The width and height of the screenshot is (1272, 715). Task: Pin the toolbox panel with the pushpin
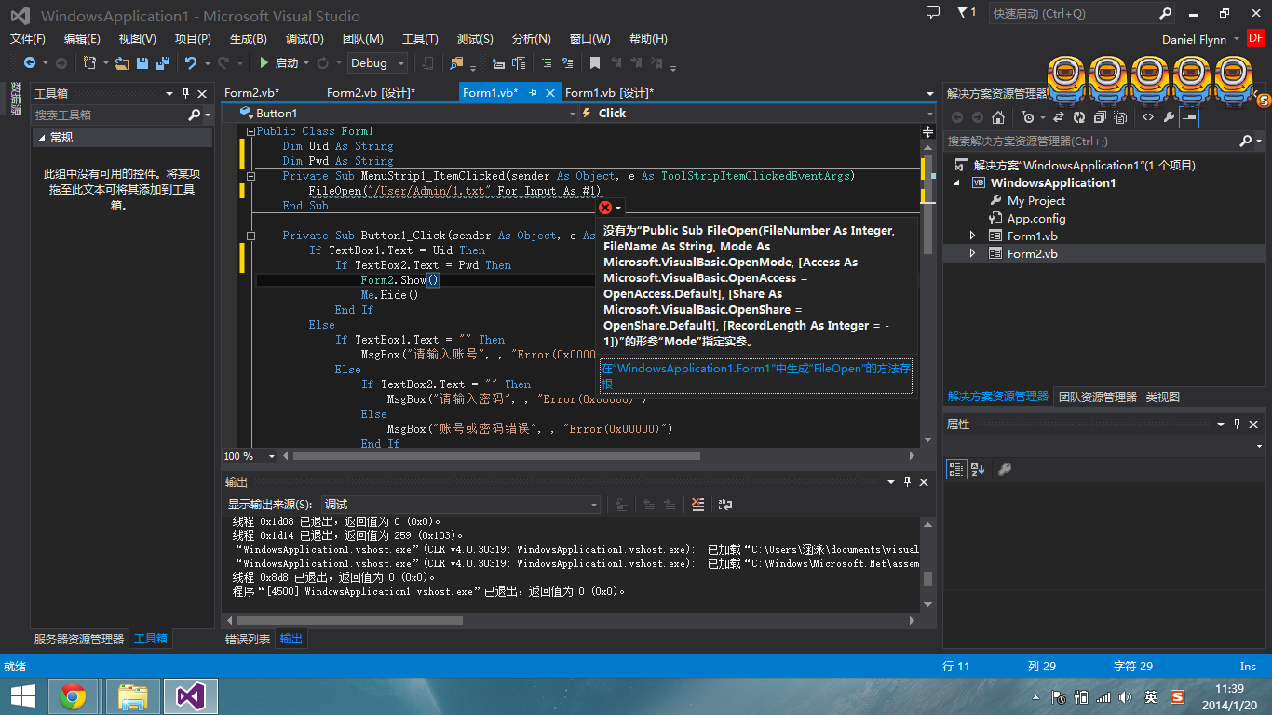pyautogui.click(x=186, y=93)
